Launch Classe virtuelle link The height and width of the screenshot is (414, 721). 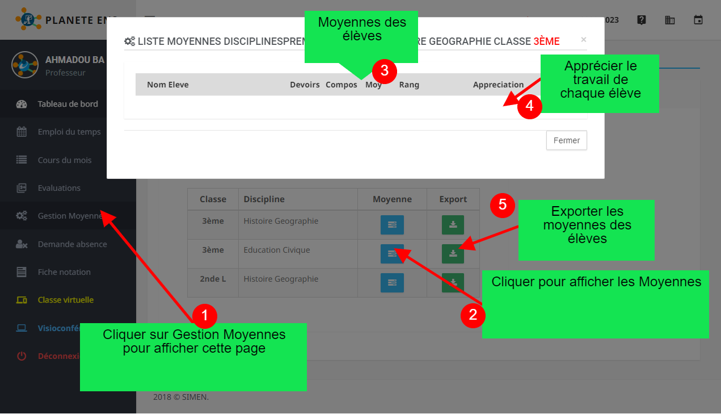pyautogui.click(x=65, y=300)
